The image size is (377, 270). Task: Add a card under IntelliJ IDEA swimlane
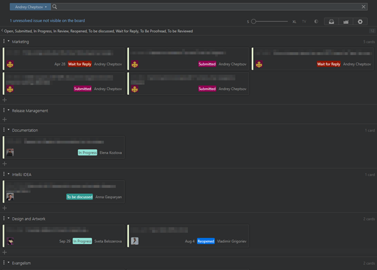coord(4,208)
